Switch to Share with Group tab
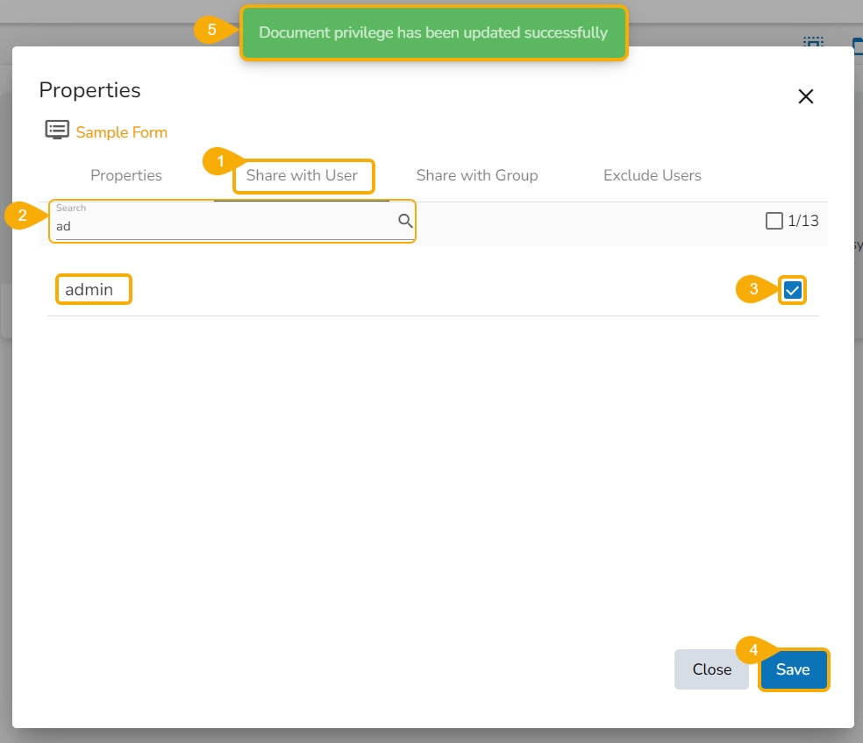863x743 pixels. tap(477, 175)
